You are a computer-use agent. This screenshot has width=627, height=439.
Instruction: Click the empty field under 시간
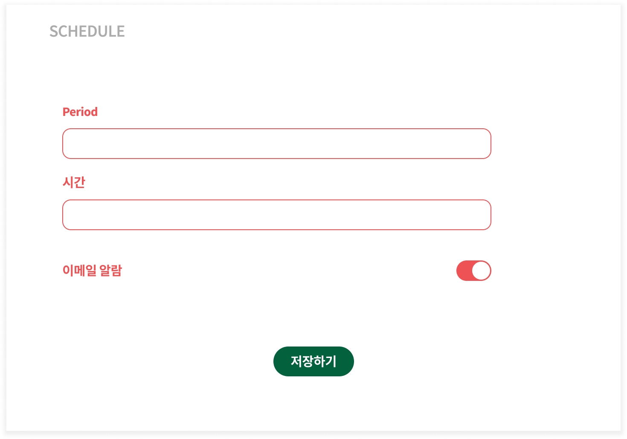click(x=276, y=215)
